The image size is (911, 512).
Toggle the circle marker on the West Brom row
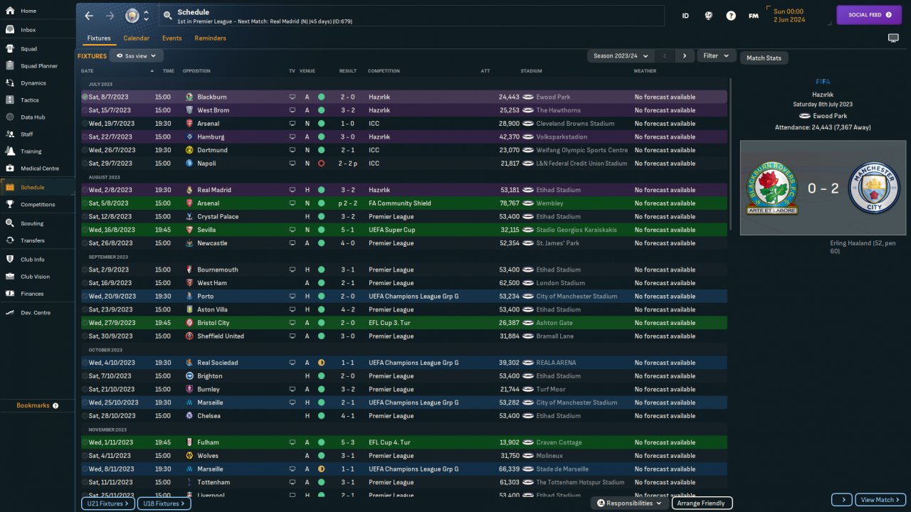(85, 110)
